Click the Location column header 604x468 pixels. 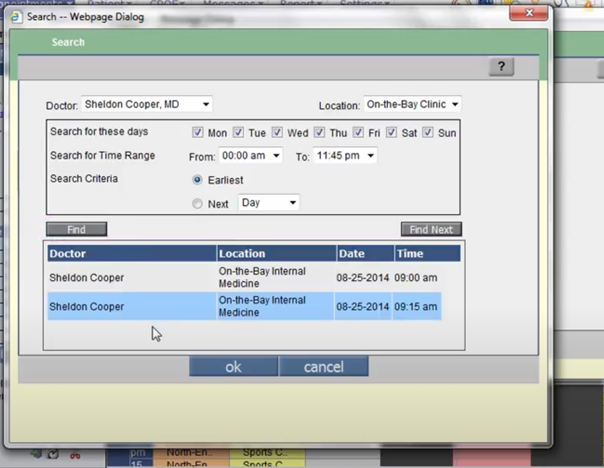pyautogui.click(x=277, y=254)
